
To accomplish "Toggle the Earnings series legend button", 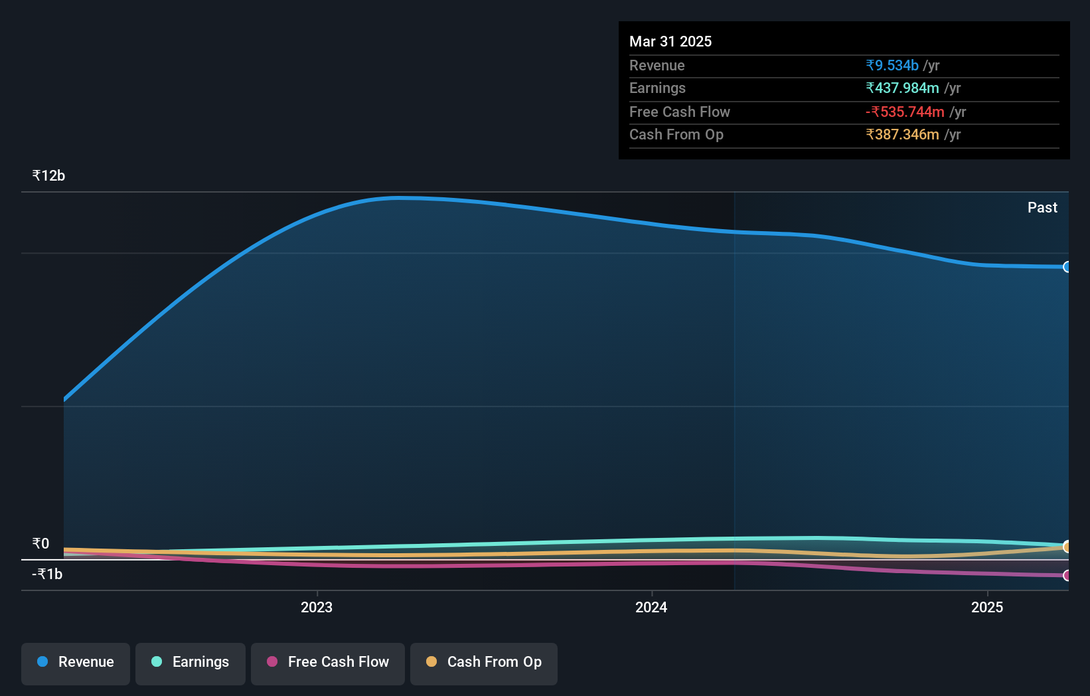I will click(x=191, y=663).
